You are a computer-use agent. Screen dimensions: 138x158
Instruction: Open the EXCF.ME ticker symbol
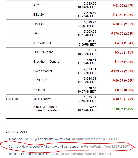pos(12,99)
